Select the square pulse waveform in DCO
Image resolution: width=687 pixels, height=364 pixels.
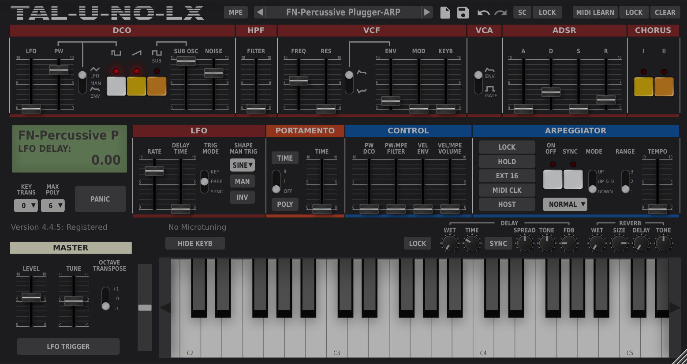pos(116,86)
